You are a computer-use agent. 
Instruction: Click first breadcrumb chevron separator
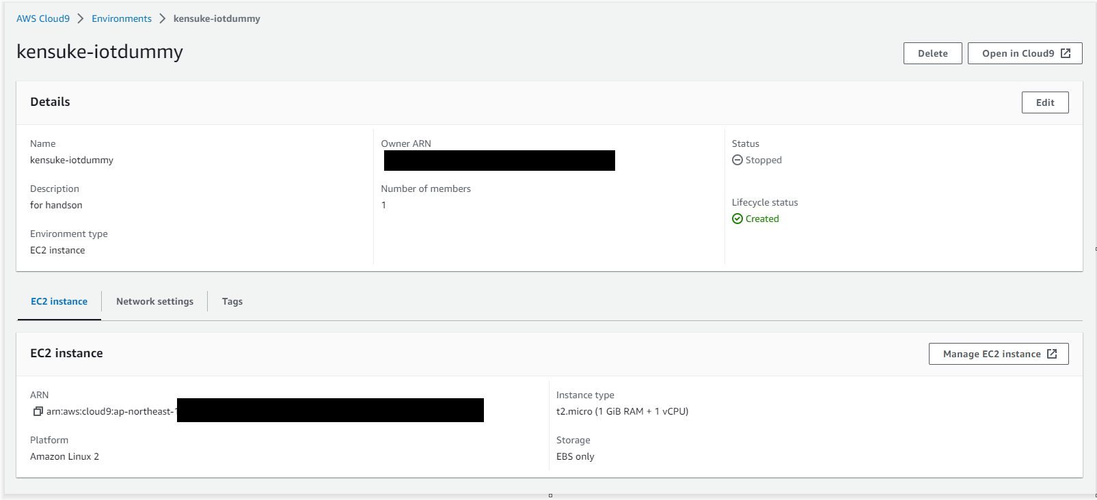81,18
